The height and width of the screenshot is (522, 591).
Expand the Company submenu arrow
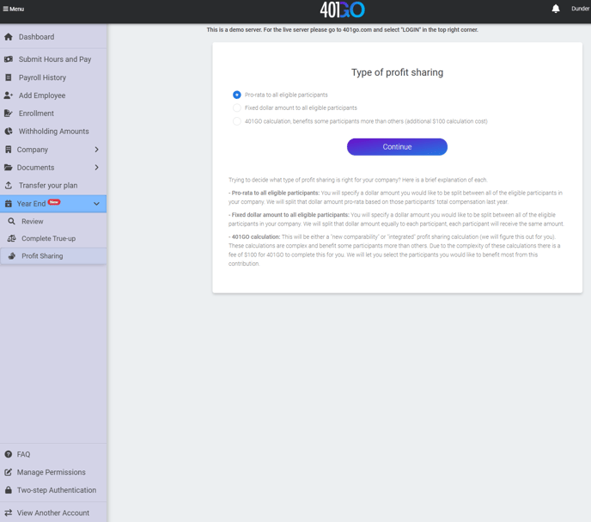[96, 150]
